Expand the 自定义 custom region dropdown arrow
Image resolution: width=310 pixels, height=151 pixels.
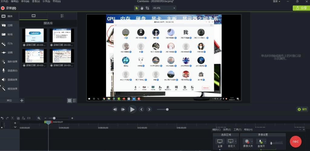click(236, 141)
